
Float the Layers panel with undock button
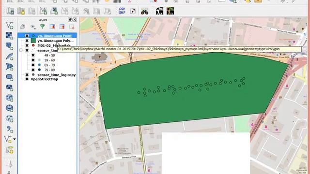70,19
